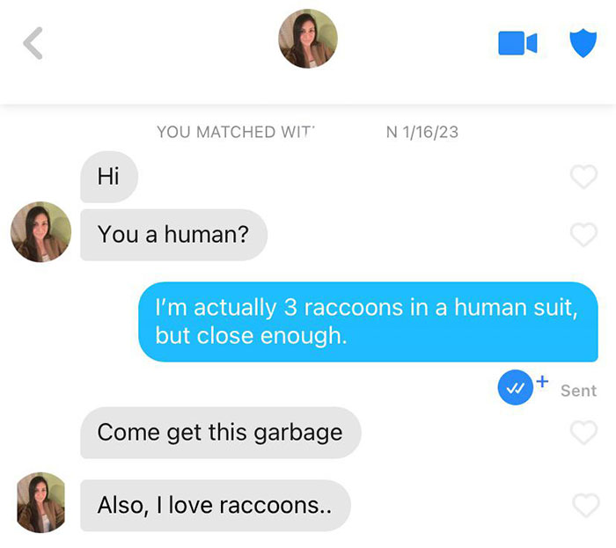Tap the blue double-check read receipt icon
The height and width of the screenshot is (548, 616).
pos(515,387)
